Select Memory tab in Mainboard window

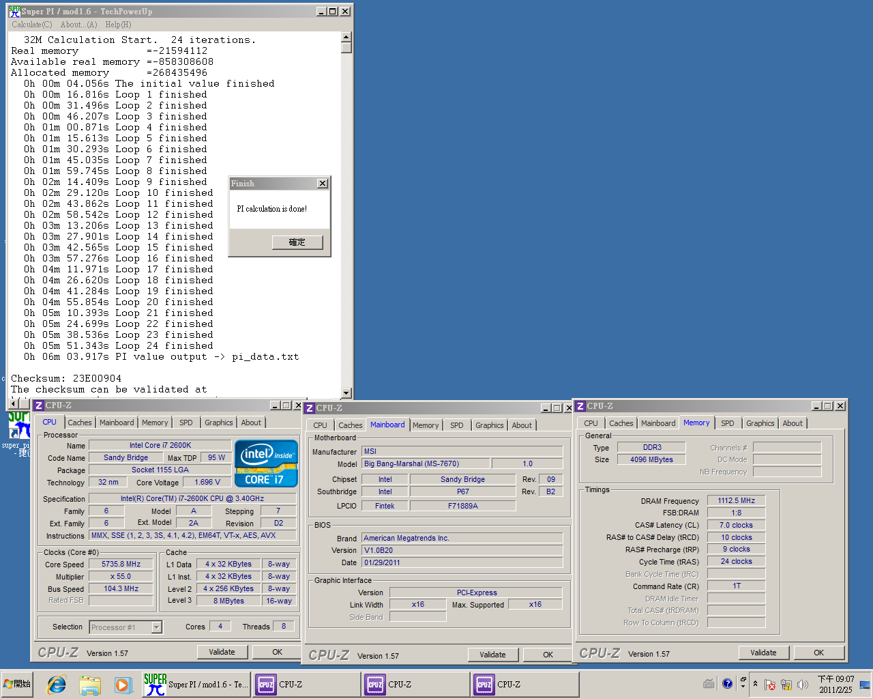point(426,425)
